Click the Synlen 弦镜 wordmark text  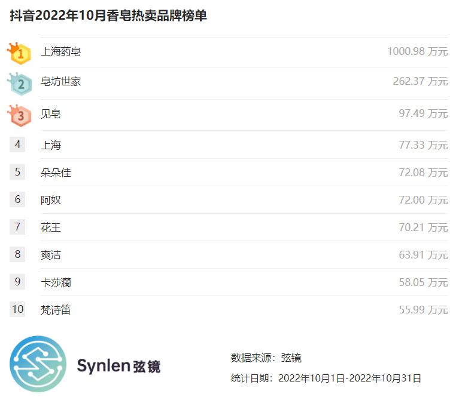118,366
